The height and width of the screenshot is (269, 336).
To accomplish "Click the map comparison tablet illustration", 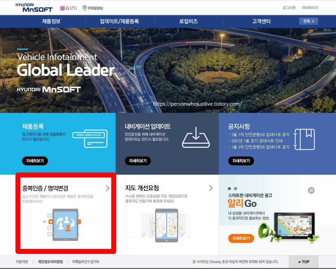I will click(x=166, y=225).
